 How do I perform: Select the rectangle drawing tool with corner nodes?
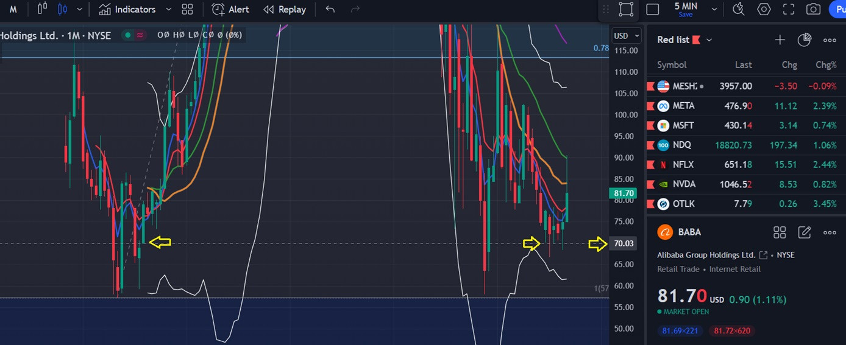(x=625, y=9)
